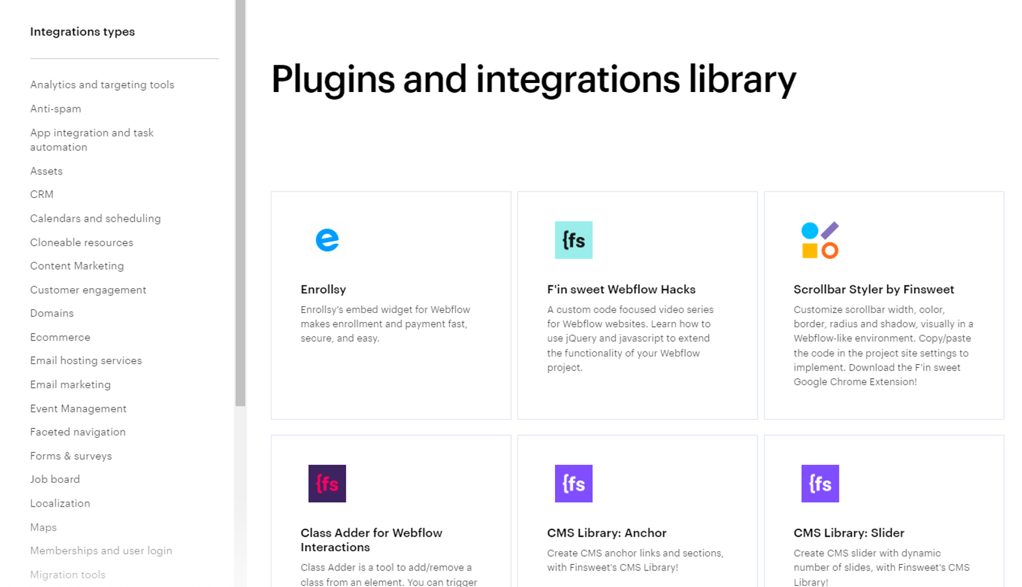The height and width of the screenshot is (587, 1022).
Task: Choose the Migration tools category
Action: point(68,575)
